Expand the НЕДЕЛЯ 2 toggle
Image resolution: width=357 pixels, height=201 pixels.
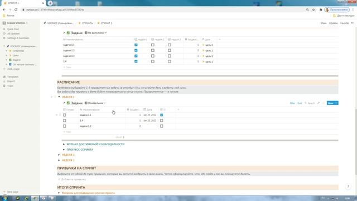coord(59,155)
